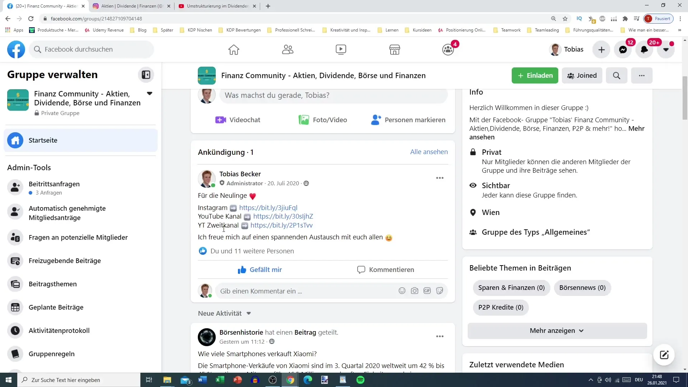This screenshot has height=387, width=688.
Task: Open the YT Zweitkanal bit.ly link
Action: coord(281,225)
